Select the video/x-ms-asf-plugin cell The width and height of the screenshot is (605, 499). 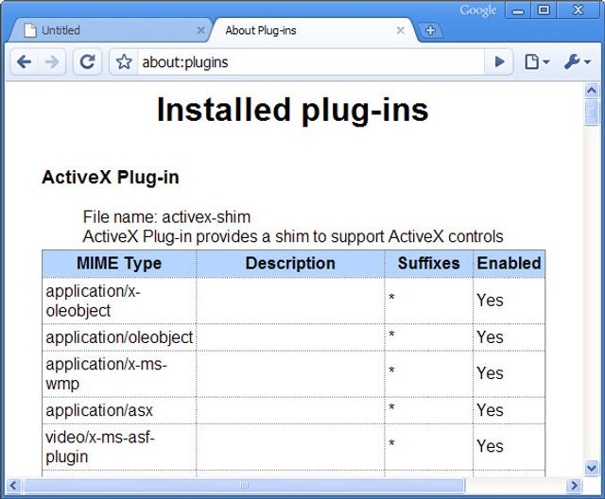pyautogui.click(x=119, y=447)
